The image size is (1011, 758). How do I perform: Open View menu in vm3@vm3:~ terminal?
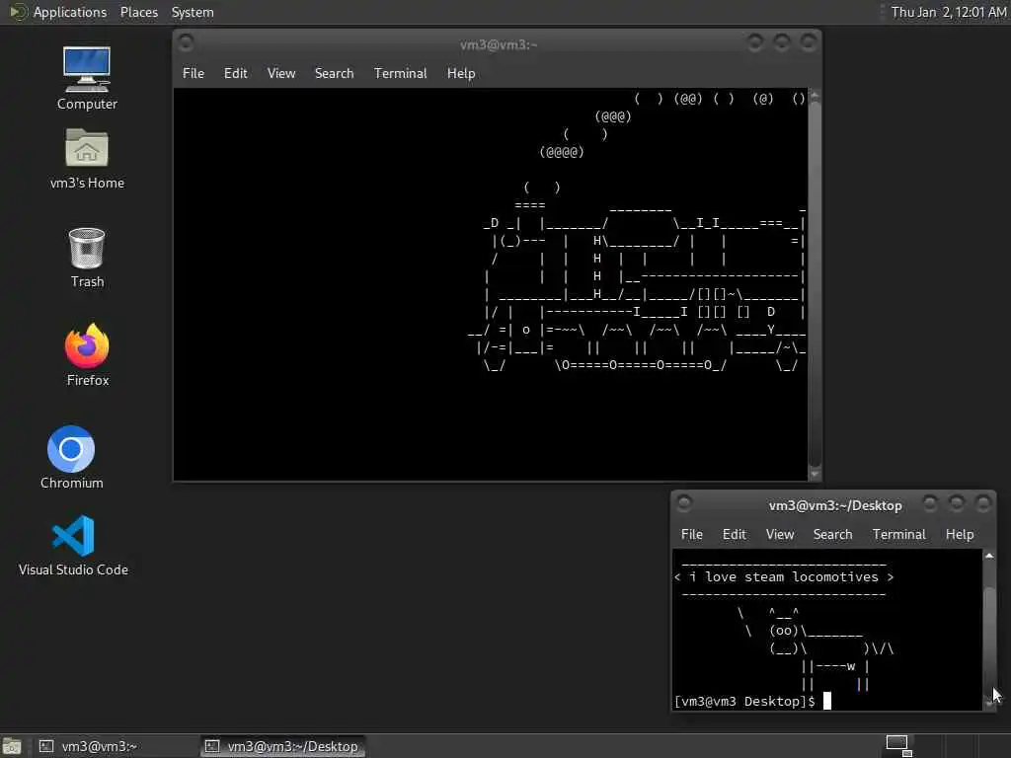281,73
